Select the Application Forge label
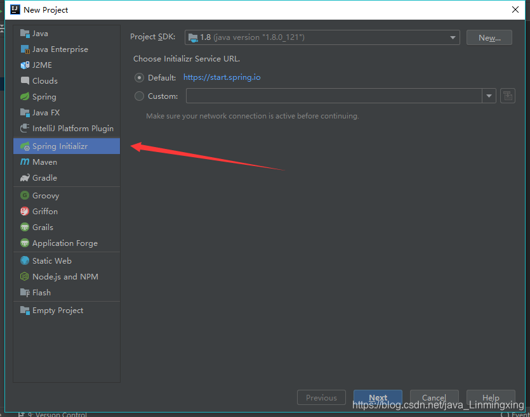The image size is (530, 417). point(65,243)
